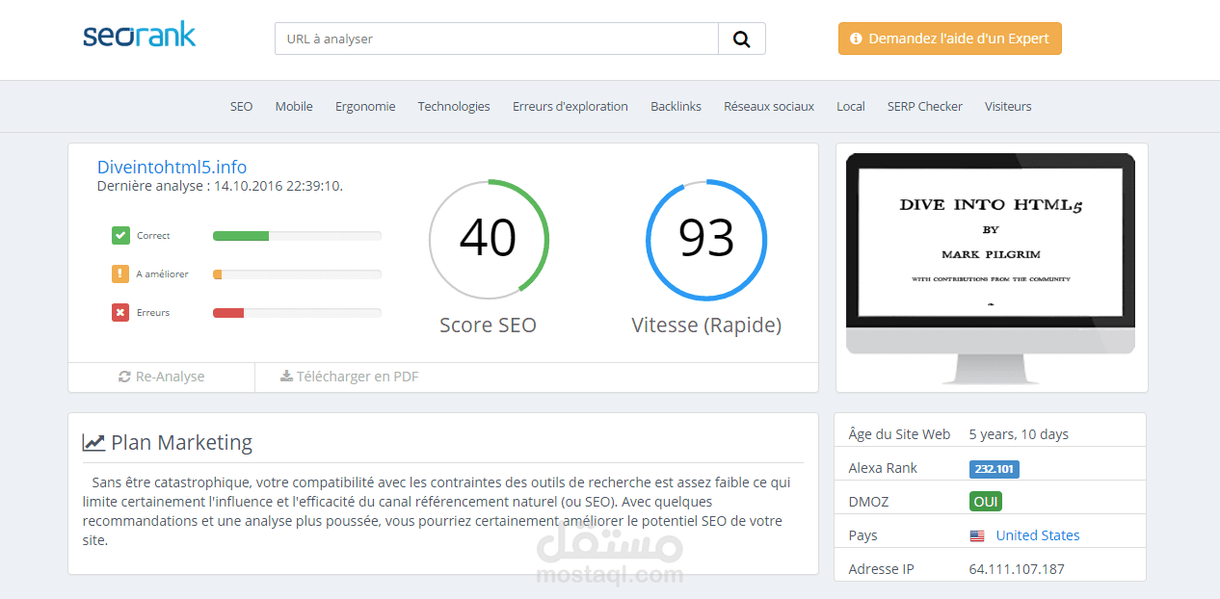Click the Adresse IP label
This screenshot has height=599, width=1220.
point(881,569)
